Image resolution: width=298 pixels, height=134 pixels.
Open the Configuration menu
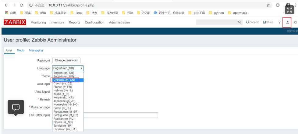point(94,23)
